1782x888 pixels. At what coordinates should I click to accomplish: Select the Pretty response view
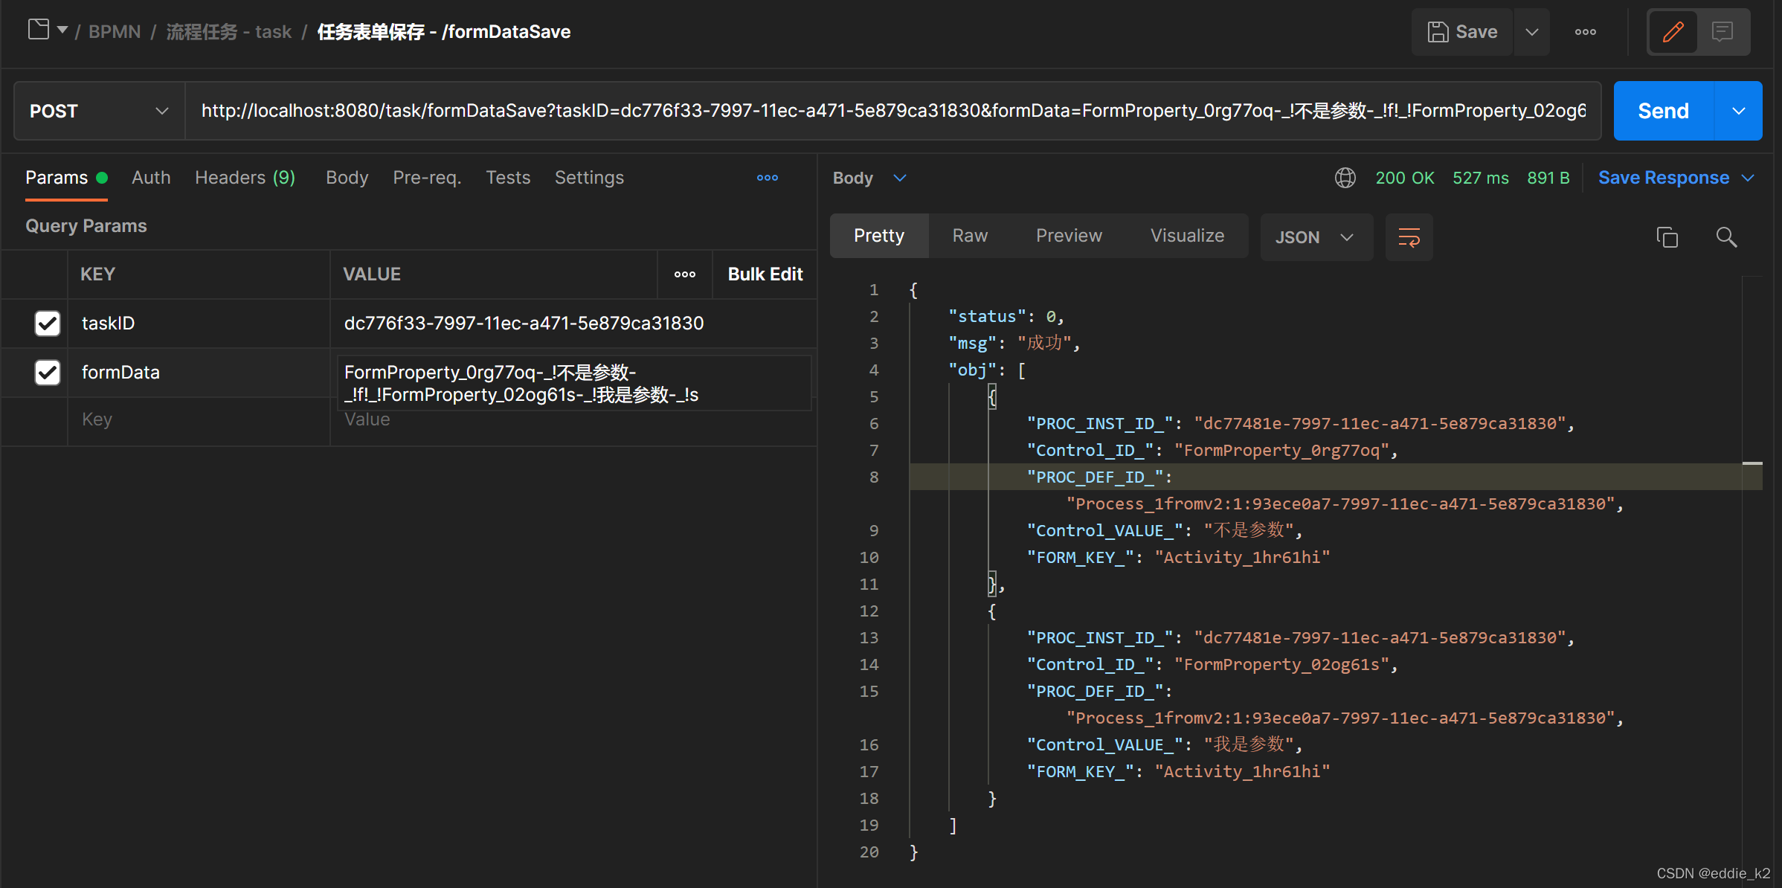[879, 236]
